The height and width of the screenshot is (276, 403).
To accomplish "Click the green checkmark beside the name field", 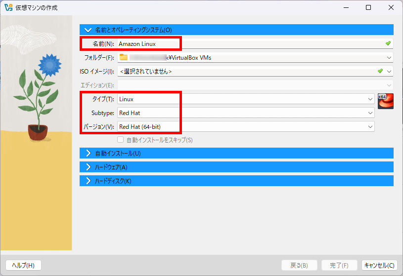I will point(388,43).
